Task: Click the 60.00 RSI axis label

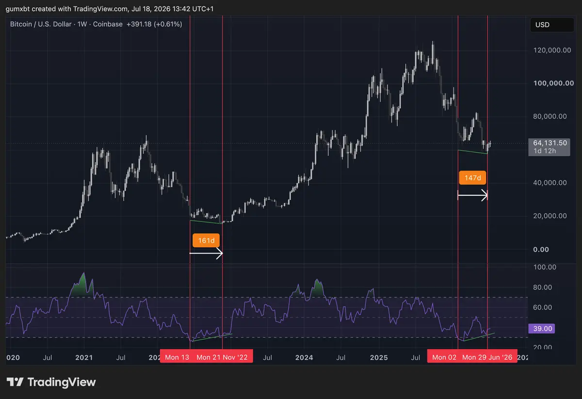Action: [544, 307]
